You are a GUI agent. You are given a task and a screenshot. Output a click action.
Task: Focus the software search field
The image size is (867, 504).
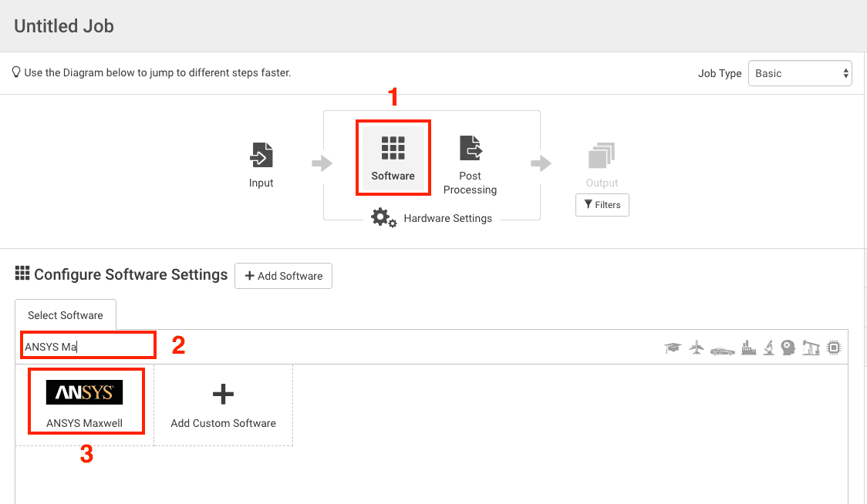(89, 347)
